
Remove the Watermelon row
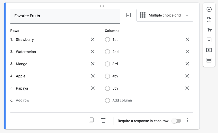click(93, 52)
